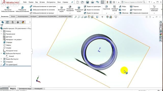Expand the По траектории1 node
This screenshot has height=91, width=163.
click(1, 65)
